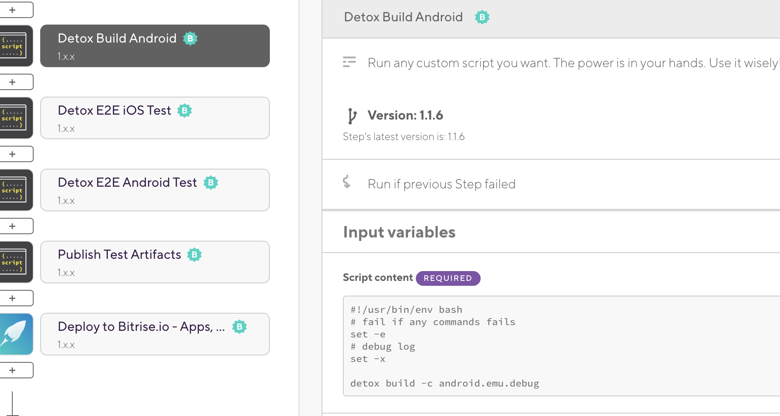The image size is (780, 416).
Task: Click the "set -x" script line
Action: 368,359
